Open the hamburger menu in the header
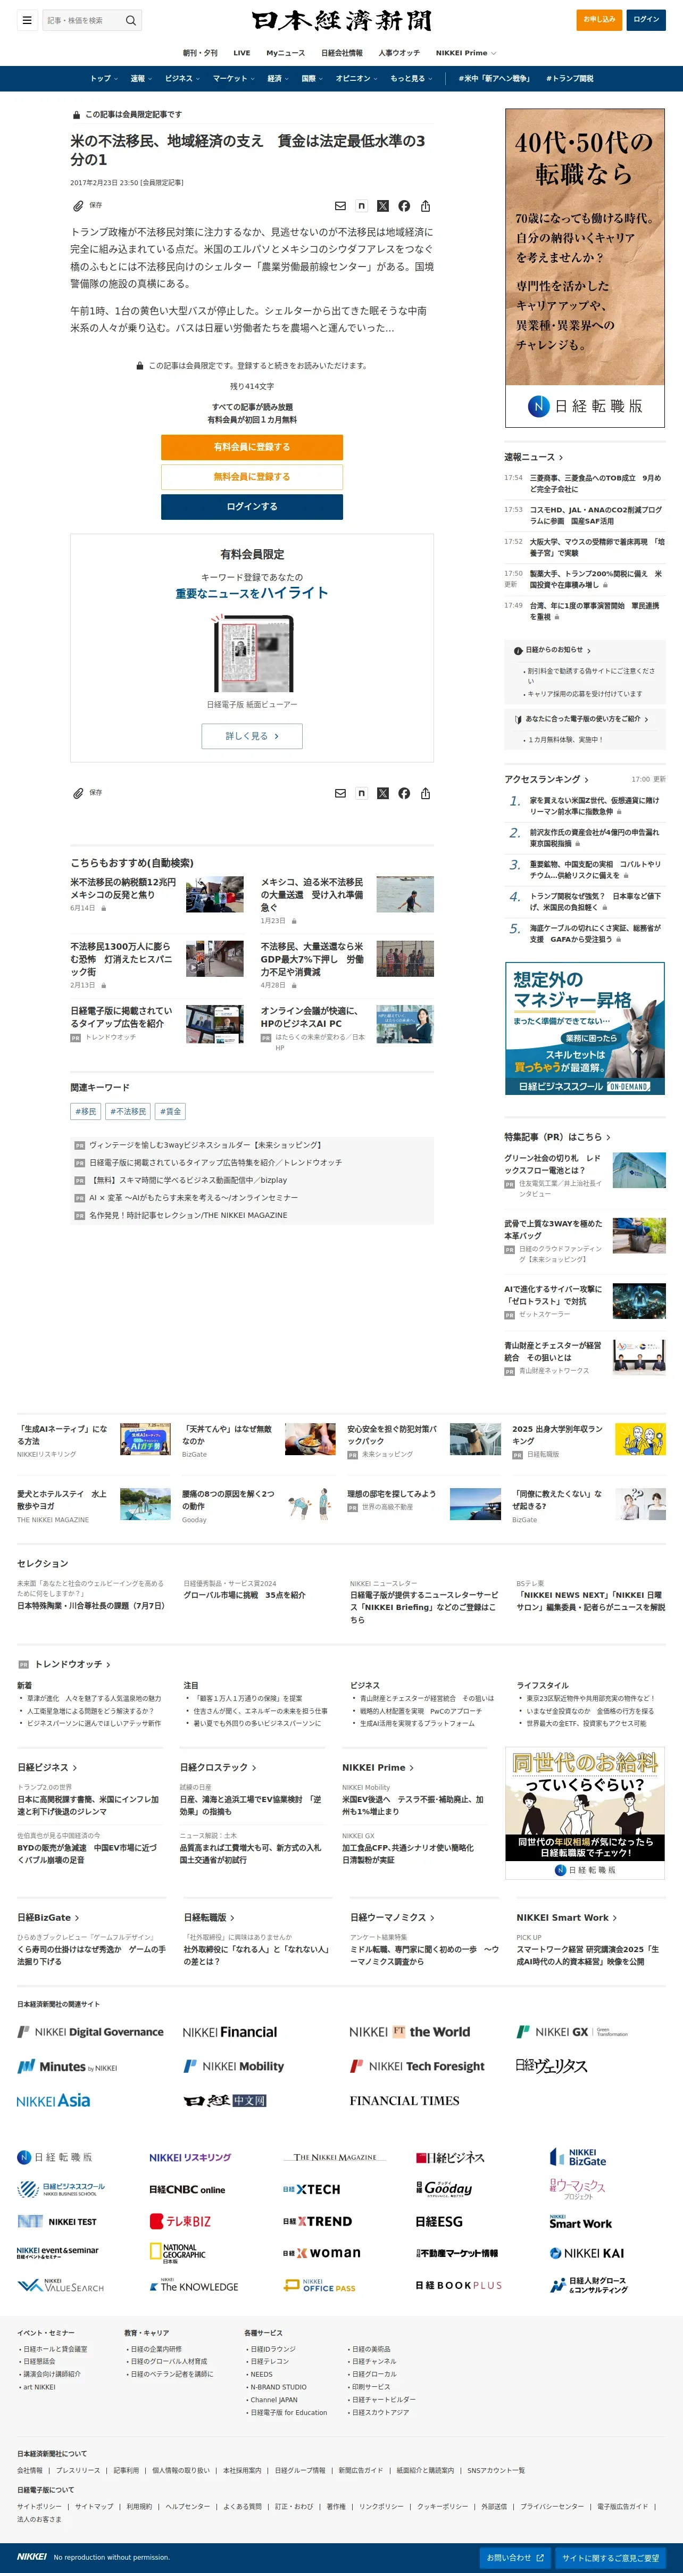The width and height of the screenshot is (683, 2573). point(27,20)
